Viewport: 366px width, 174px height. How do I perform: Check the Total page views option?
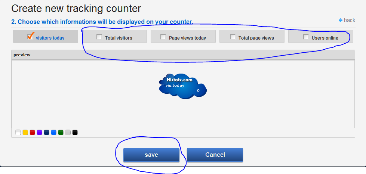click(233, 37)
